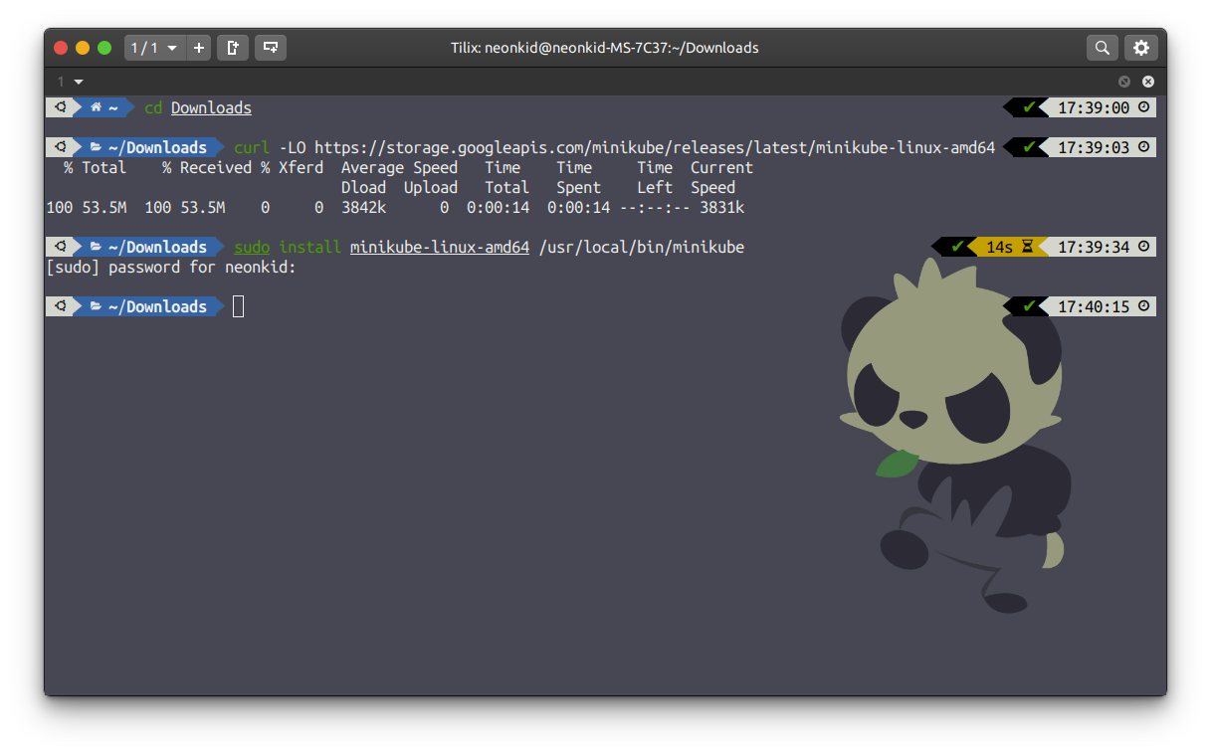The width and height of the screenshot is (1211, 756).
Task: Click the 17:39:34 timestamp
Action: 1094,247
